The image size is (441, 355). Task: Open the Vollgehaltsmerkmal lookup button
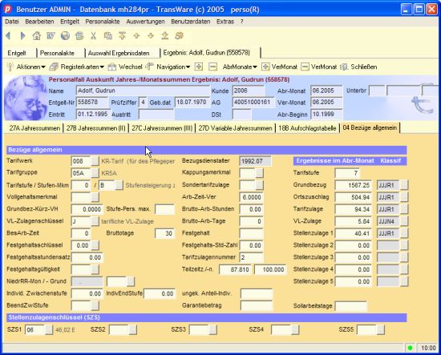pyautogui.click(x=95, y=197)
